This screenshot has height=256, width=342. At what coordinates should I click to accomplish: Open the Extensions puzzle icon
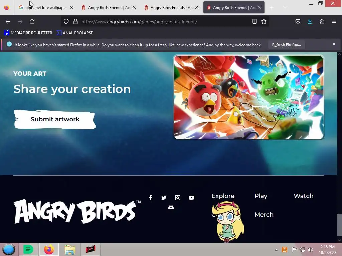click(322, 21)
